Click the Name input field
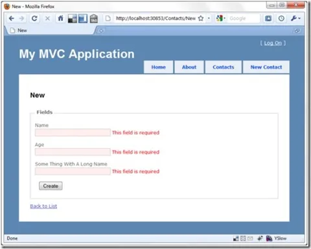Viewport: 311px width, 249px height. point(73,133)
